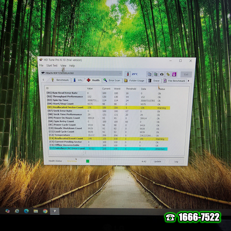The height and width of the screenshot is (231, 231).
Task: Open the Folder Usage tab
Action: click(x=134, y=81)
